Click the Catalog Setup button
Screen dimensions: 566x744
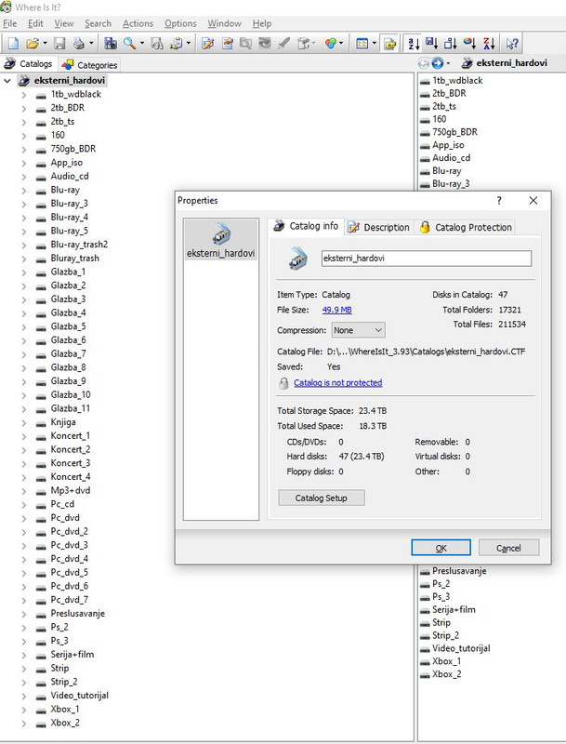pyautogui.click(x=322, y=498)
